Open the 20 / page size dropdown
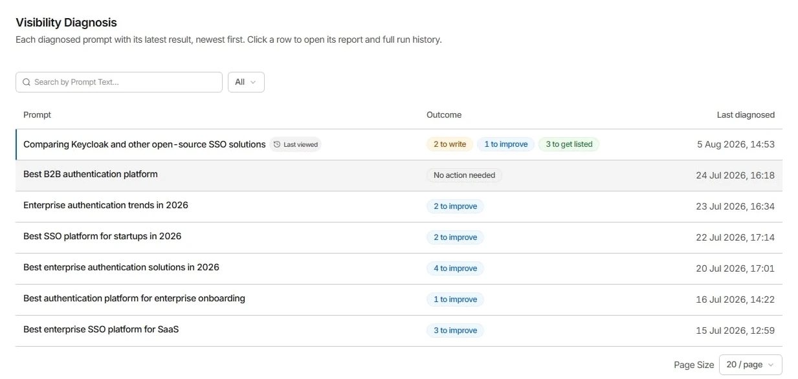 coord(750,365)
